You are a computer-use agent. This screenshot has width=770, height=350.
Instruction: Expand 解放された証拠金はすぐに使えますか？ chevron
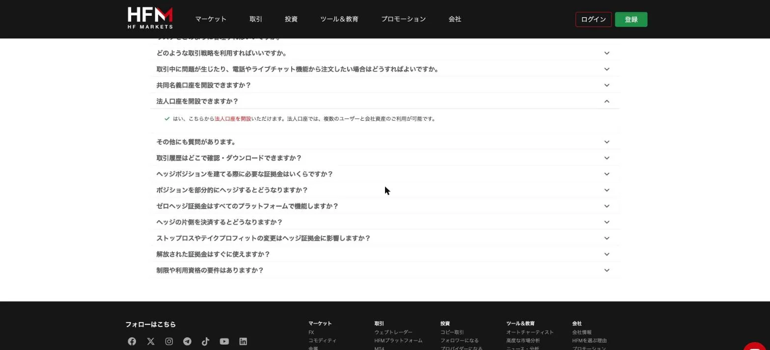coord(606,254)
